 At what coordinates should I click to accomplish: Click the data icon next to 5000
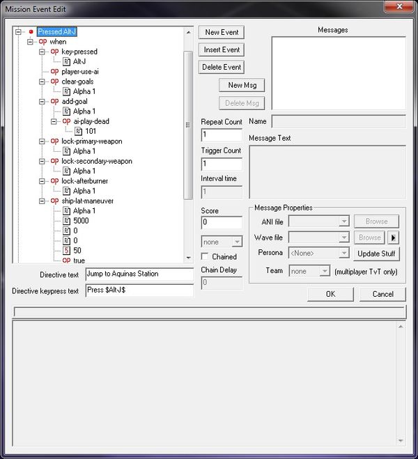66,221
